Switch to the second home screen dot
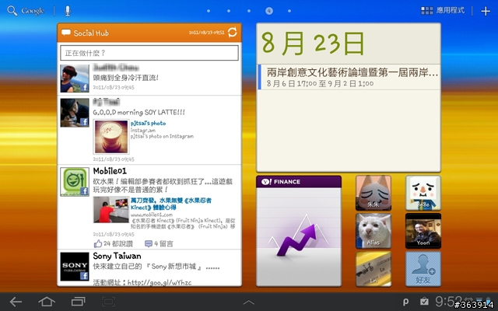This screenshot has height=311, width=498. click(229, 11)
